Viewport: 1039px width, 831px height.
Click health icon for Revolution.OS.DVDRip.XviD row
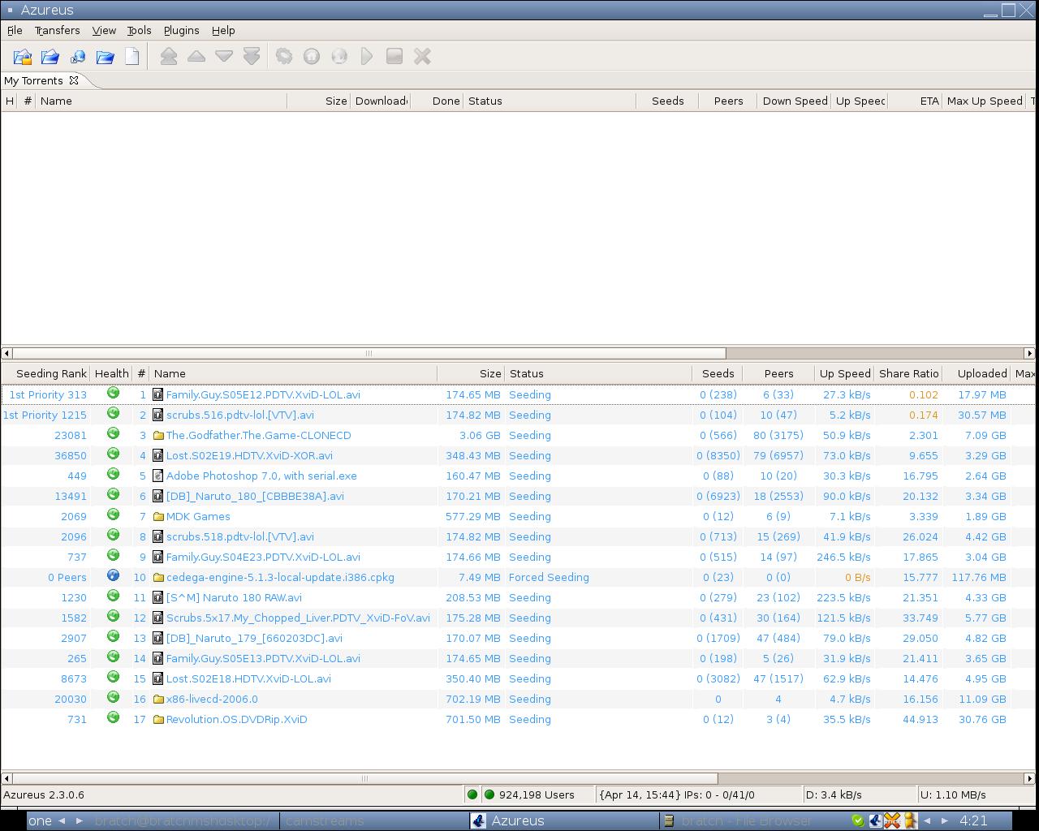(x=113, y=718)
